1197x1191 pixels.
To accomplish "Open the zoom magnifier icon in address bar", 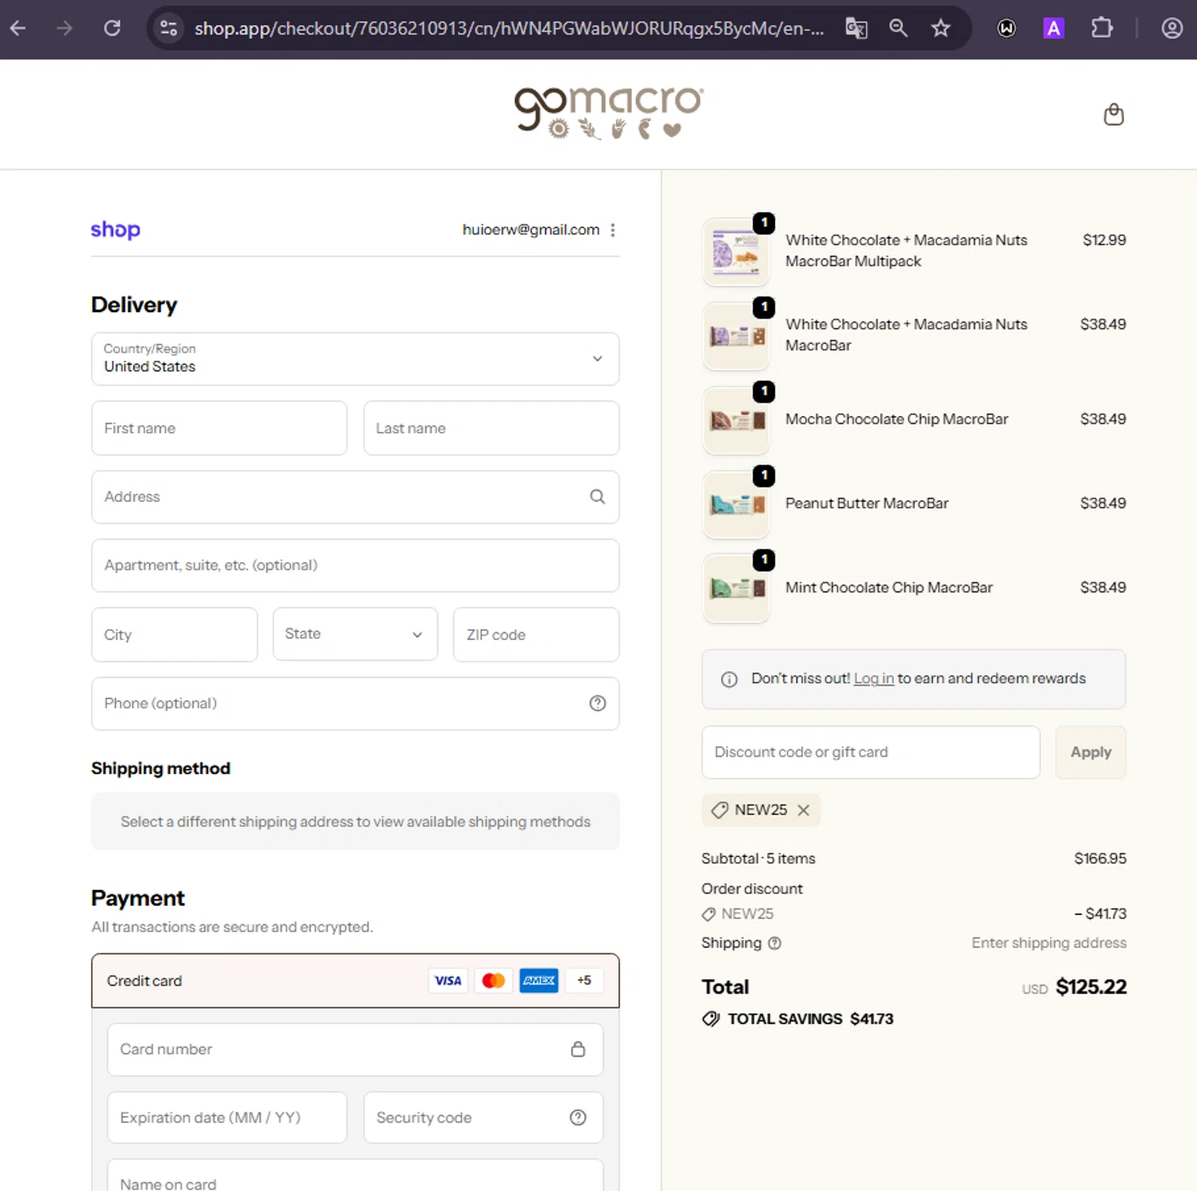I will coord(899,29).
